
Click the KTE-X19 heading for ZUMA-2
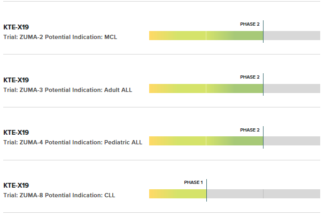click(16, 27)
